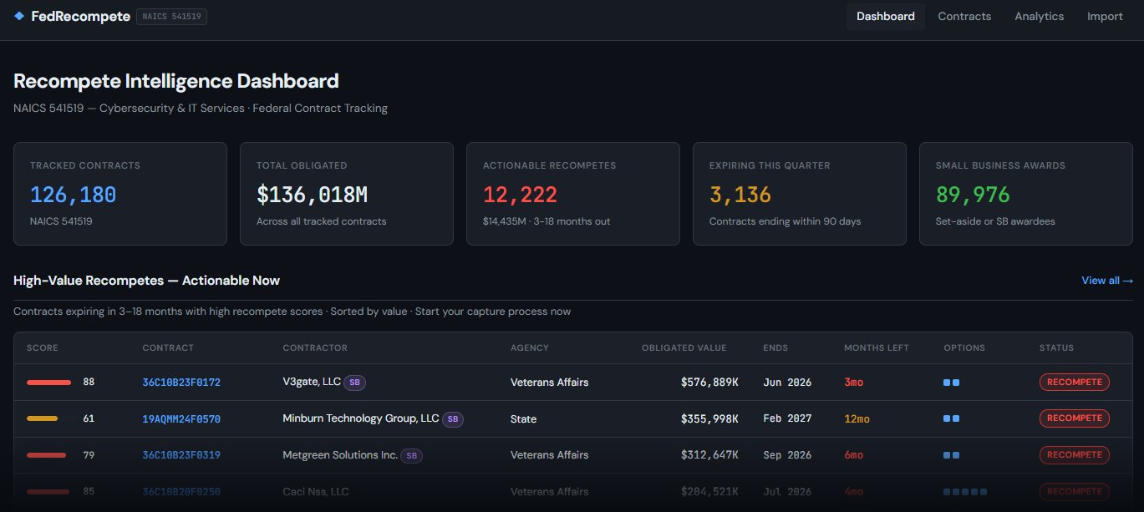This screenshot has width=1144, height=512.
Task: Open the Analytics section
Action: [x=1039, y=16]
